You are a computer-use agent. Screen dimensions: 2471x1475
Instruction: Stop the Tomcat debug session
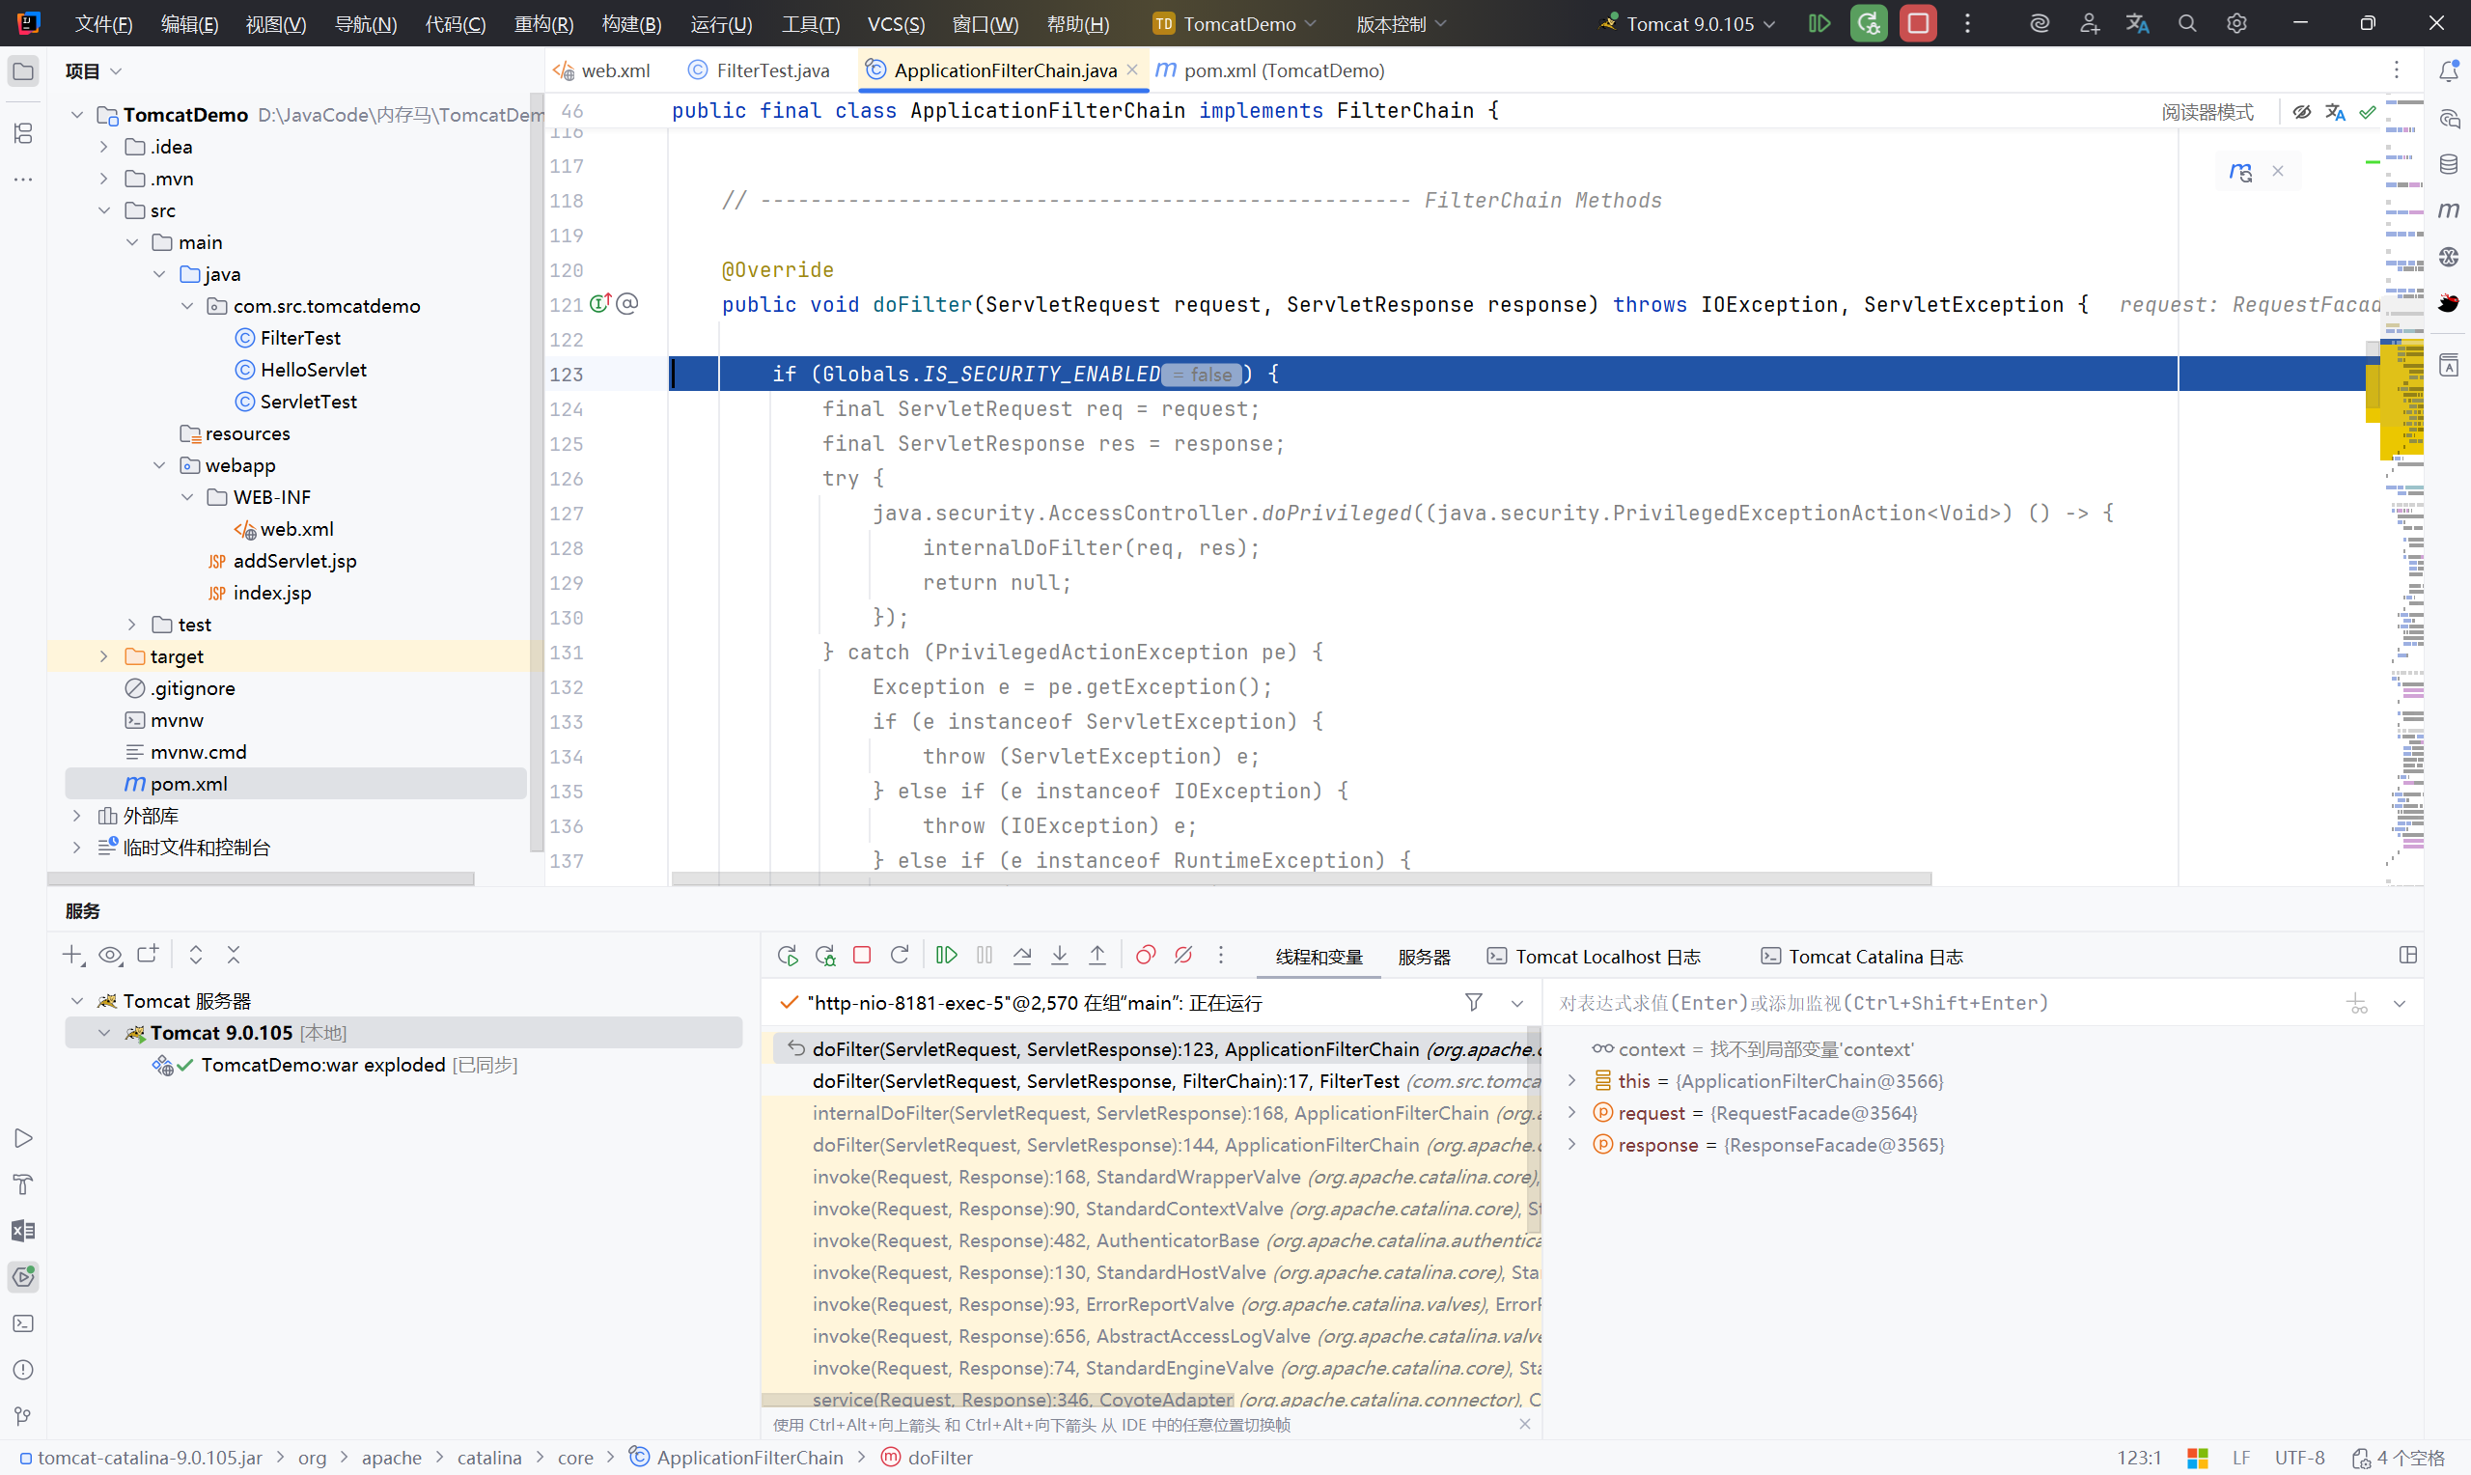coord(861,955)
